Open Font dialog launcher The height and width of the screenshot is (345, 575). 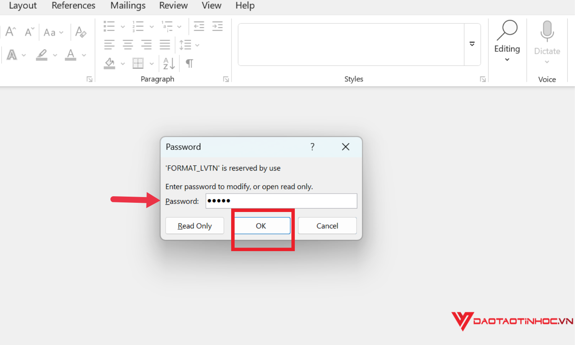click(x=89, y=79)
